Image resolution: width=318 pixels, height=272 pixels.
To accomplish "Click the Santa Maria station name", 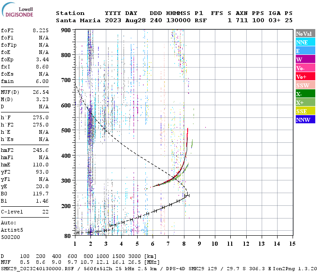I will click(x=78, y=20).
